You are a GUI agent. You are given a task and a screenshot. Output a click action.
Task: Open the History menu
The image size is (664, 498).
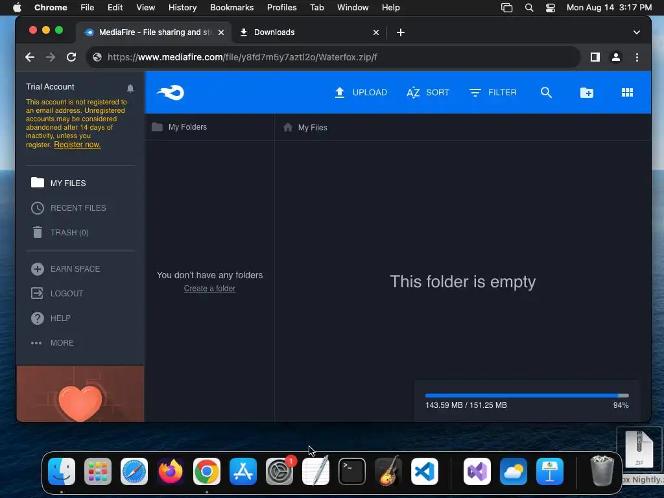(182, 7)
